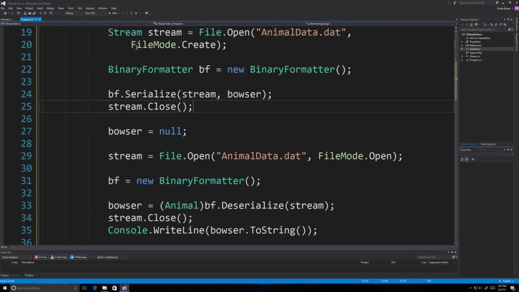Open the Entire Solution scope dropdown
Screen dimensions: 519x292
tap(16, 257)
